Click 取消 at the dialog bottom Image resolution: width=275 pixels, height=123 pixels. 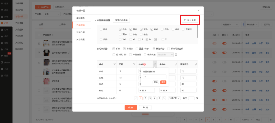pyautogui.click(x=145, y=108)
